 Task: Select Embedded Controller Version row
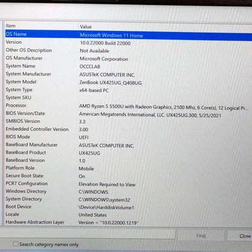click(x=128, y=129)
